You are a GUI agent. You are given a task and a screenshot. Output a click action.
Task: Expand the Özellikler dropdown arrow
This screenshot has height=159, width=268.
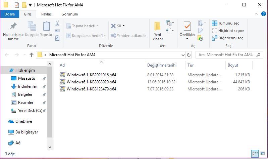[x=187, y=39]
